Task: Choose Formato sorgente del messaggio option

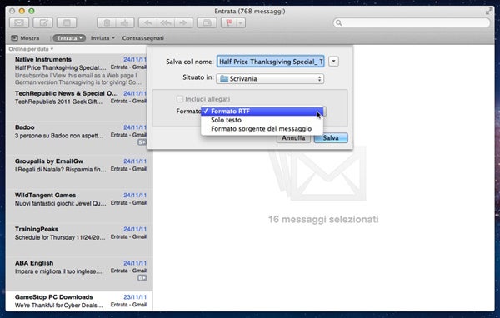Action: (x=262, y=129)
